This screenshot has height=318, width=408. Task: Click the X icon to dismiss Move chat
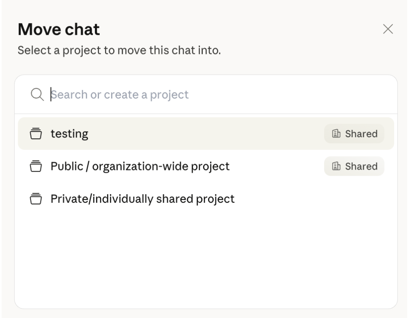coord(389,29)
